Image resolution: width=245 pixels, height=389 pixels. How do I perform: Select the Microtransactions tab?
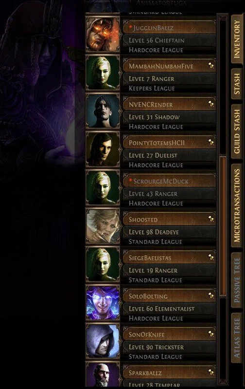pos(237,205)
